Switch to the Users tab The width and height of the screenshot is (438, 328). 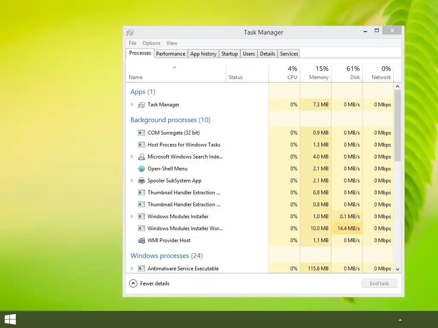point(249,54)
